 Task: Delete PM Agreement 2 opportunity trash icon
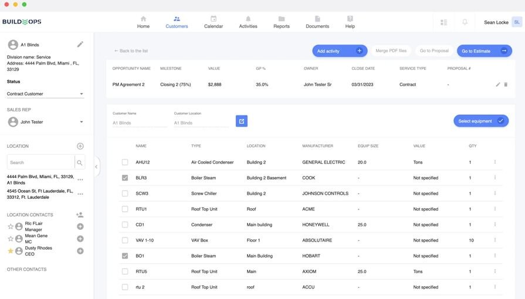(506, 84)
